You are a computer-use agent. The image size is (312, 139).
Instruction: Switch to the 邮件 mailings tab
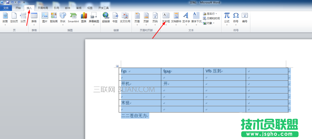(x=67, y=8)
